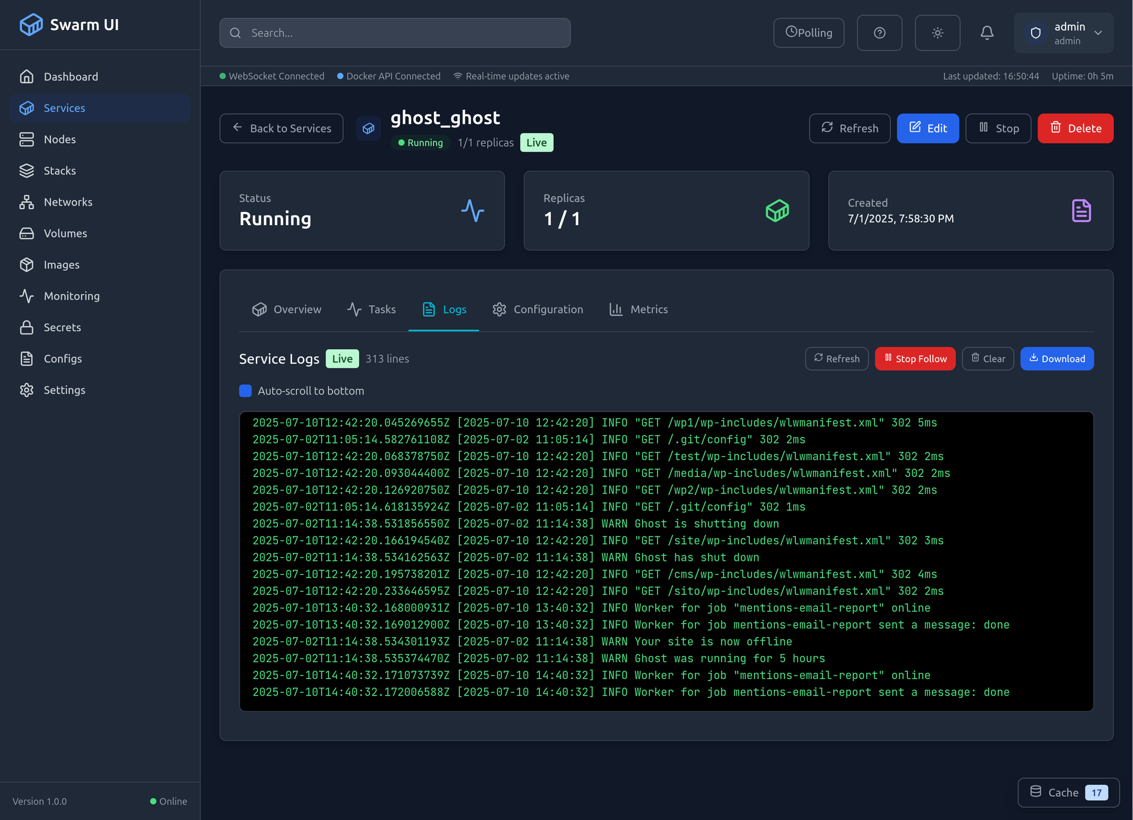This screenshot has height=820, width=1133.
Task: Open the Volumes page
Action: pyautogui.click(x=100, y=233)
